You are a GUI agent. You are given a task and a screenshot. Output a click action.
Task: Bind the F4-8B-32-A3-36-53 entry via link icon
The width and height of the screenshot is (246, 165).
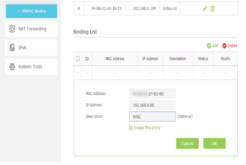coord(205,9)
